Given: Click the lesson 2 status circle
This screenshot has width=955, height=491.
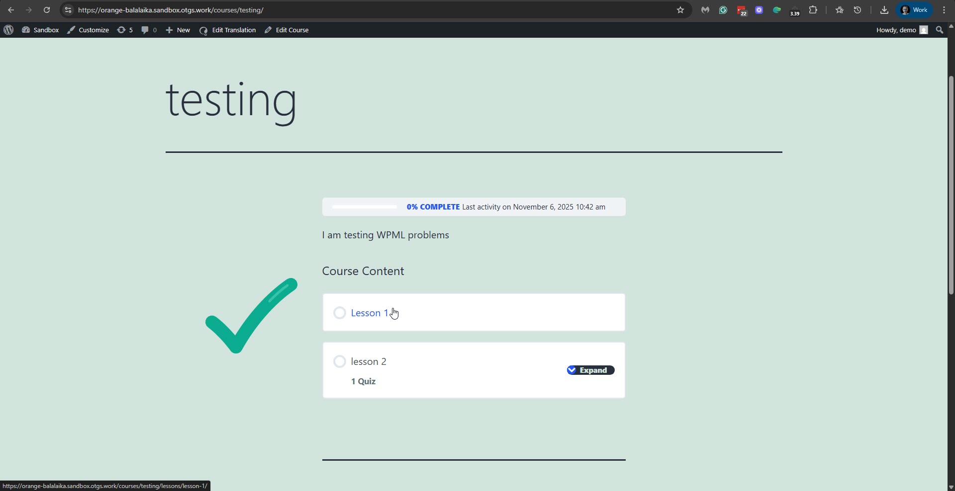Looking at the screenshot, I should coord(340,361).
